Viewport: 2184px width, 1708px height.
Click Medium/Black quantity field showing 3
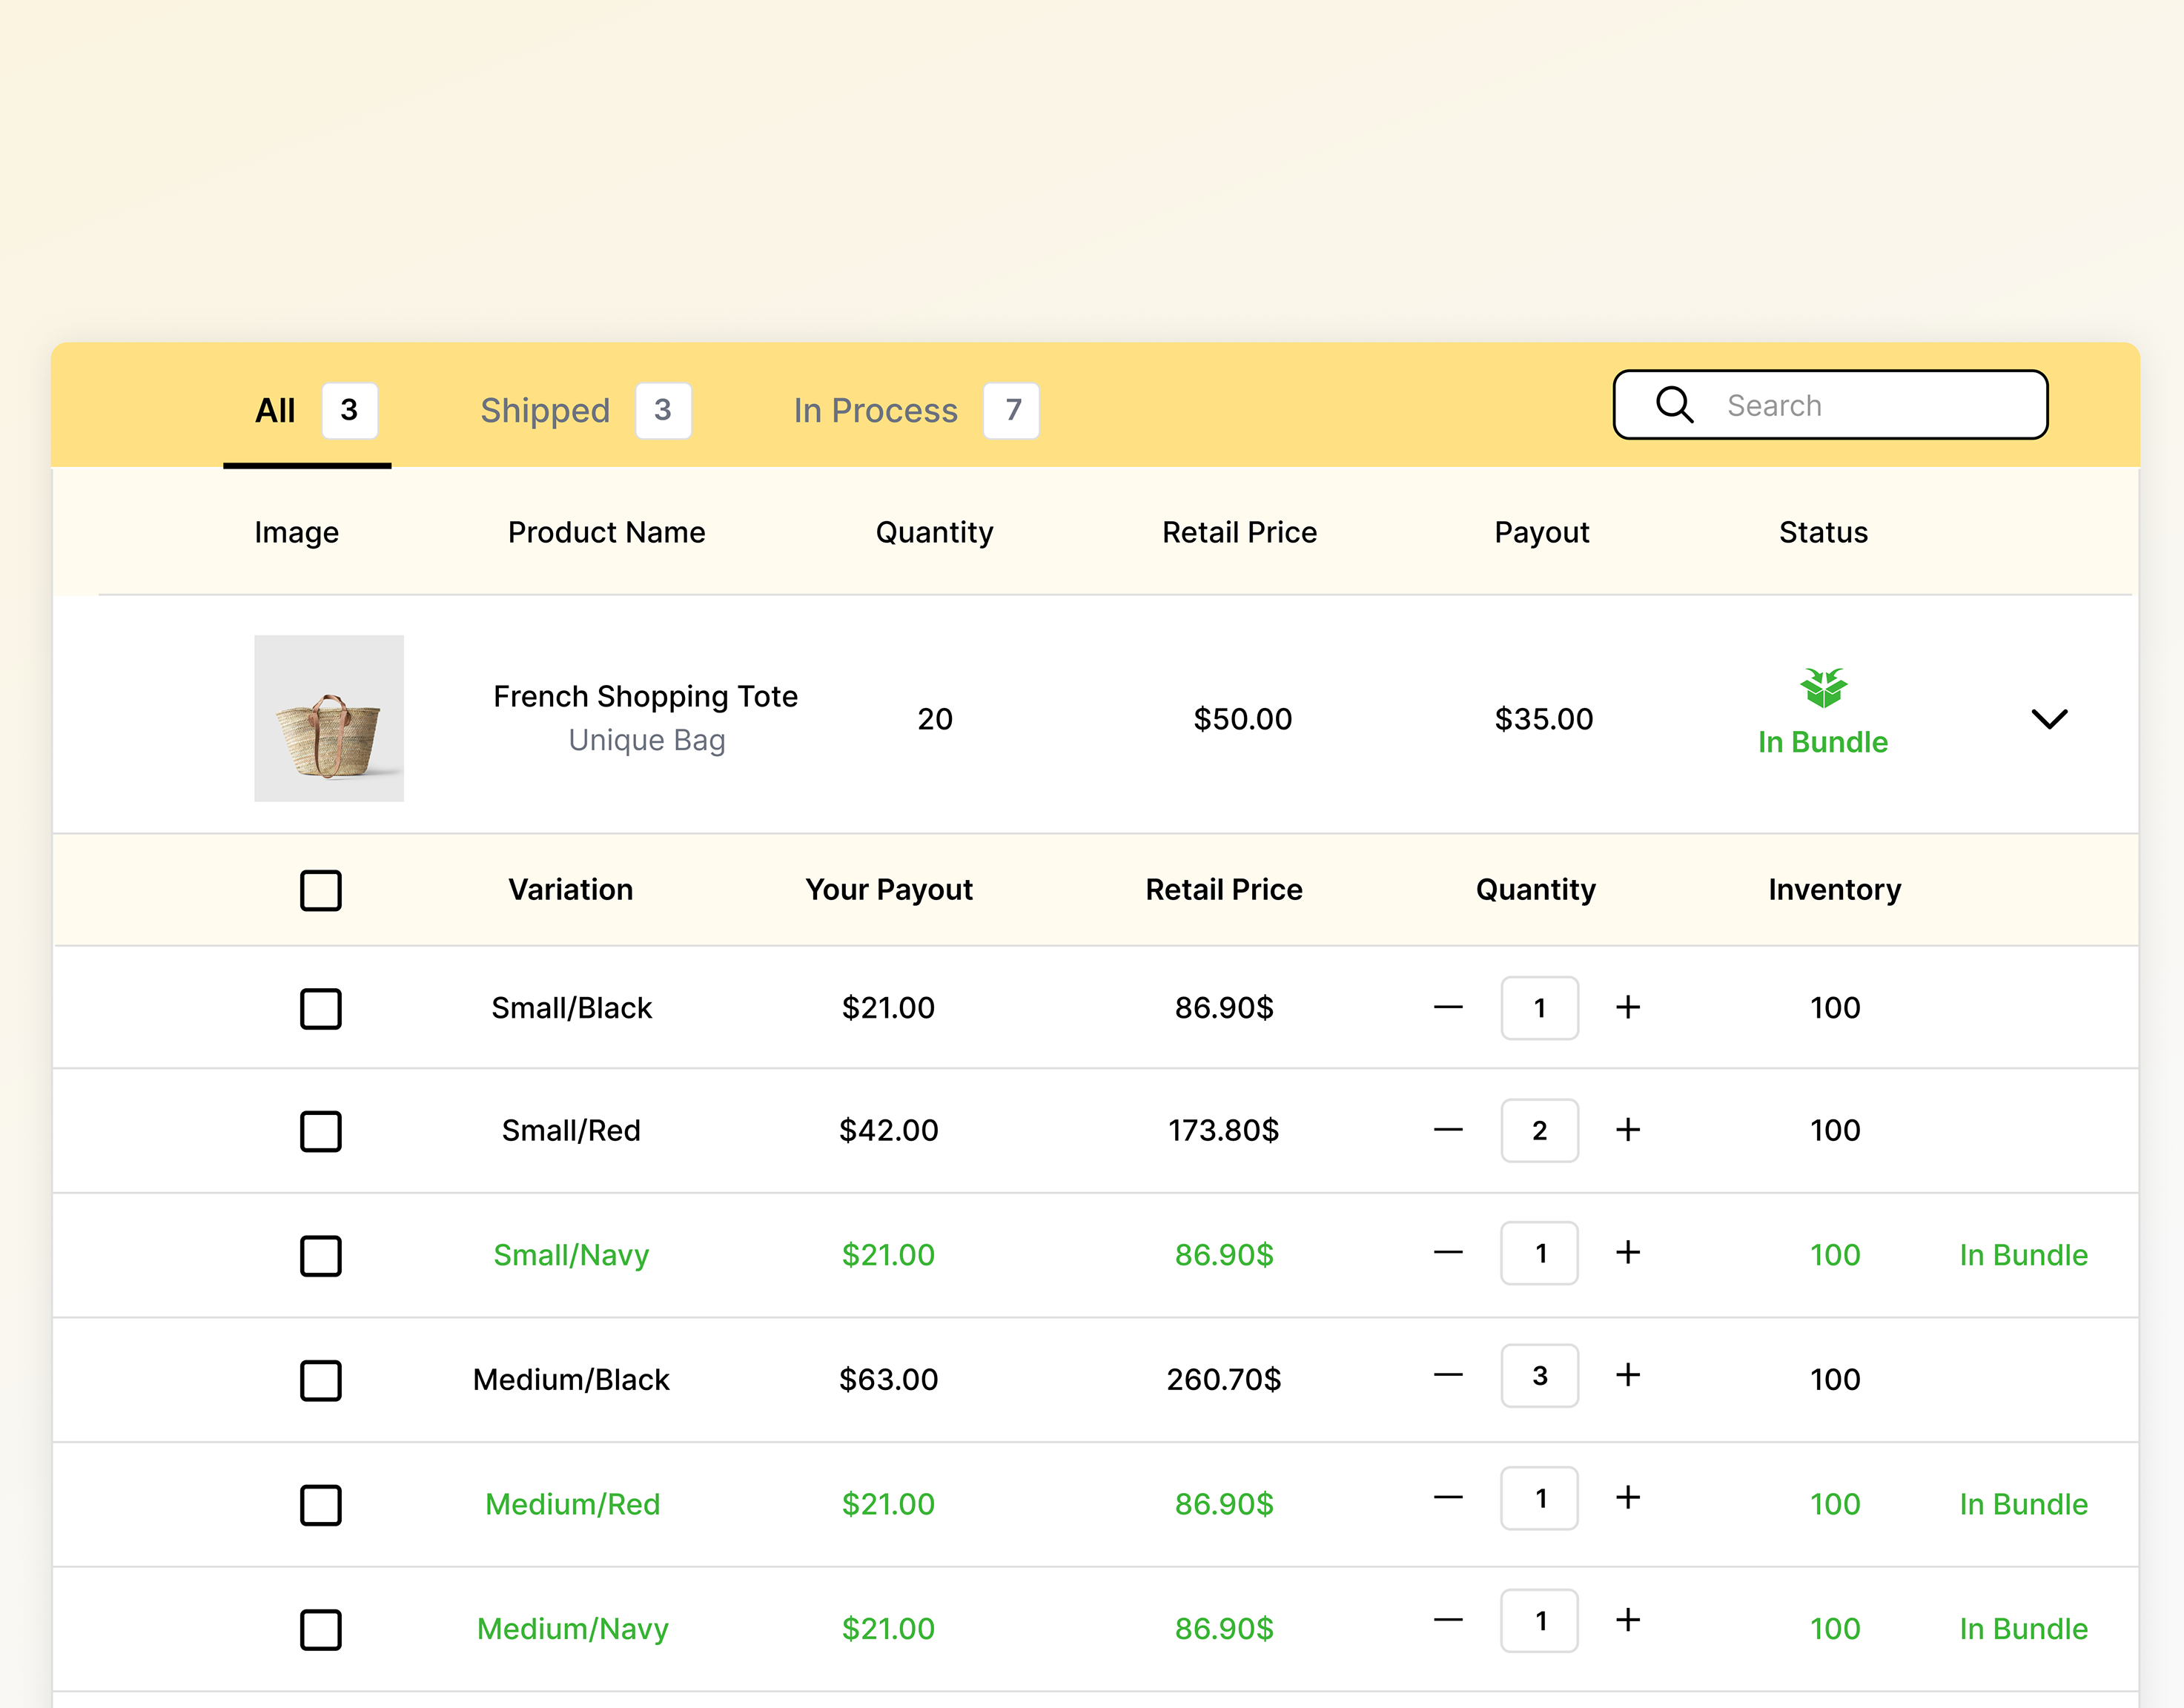(x=1539, y=1376)
